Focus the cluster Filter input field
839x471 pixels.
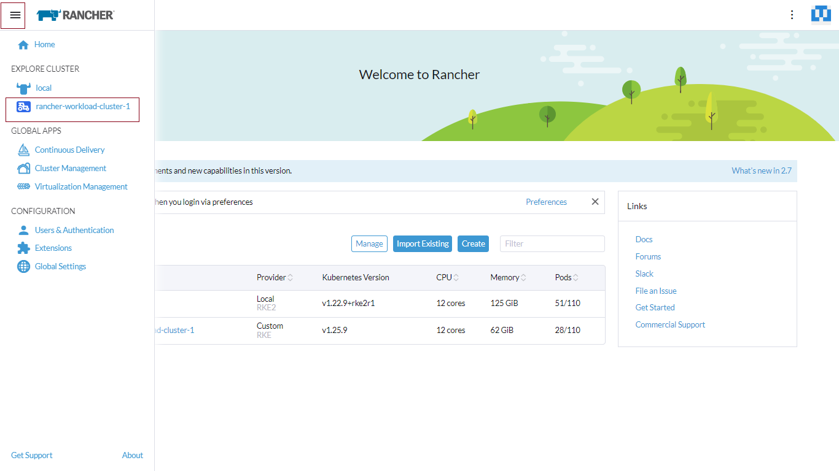coord(552,243)
